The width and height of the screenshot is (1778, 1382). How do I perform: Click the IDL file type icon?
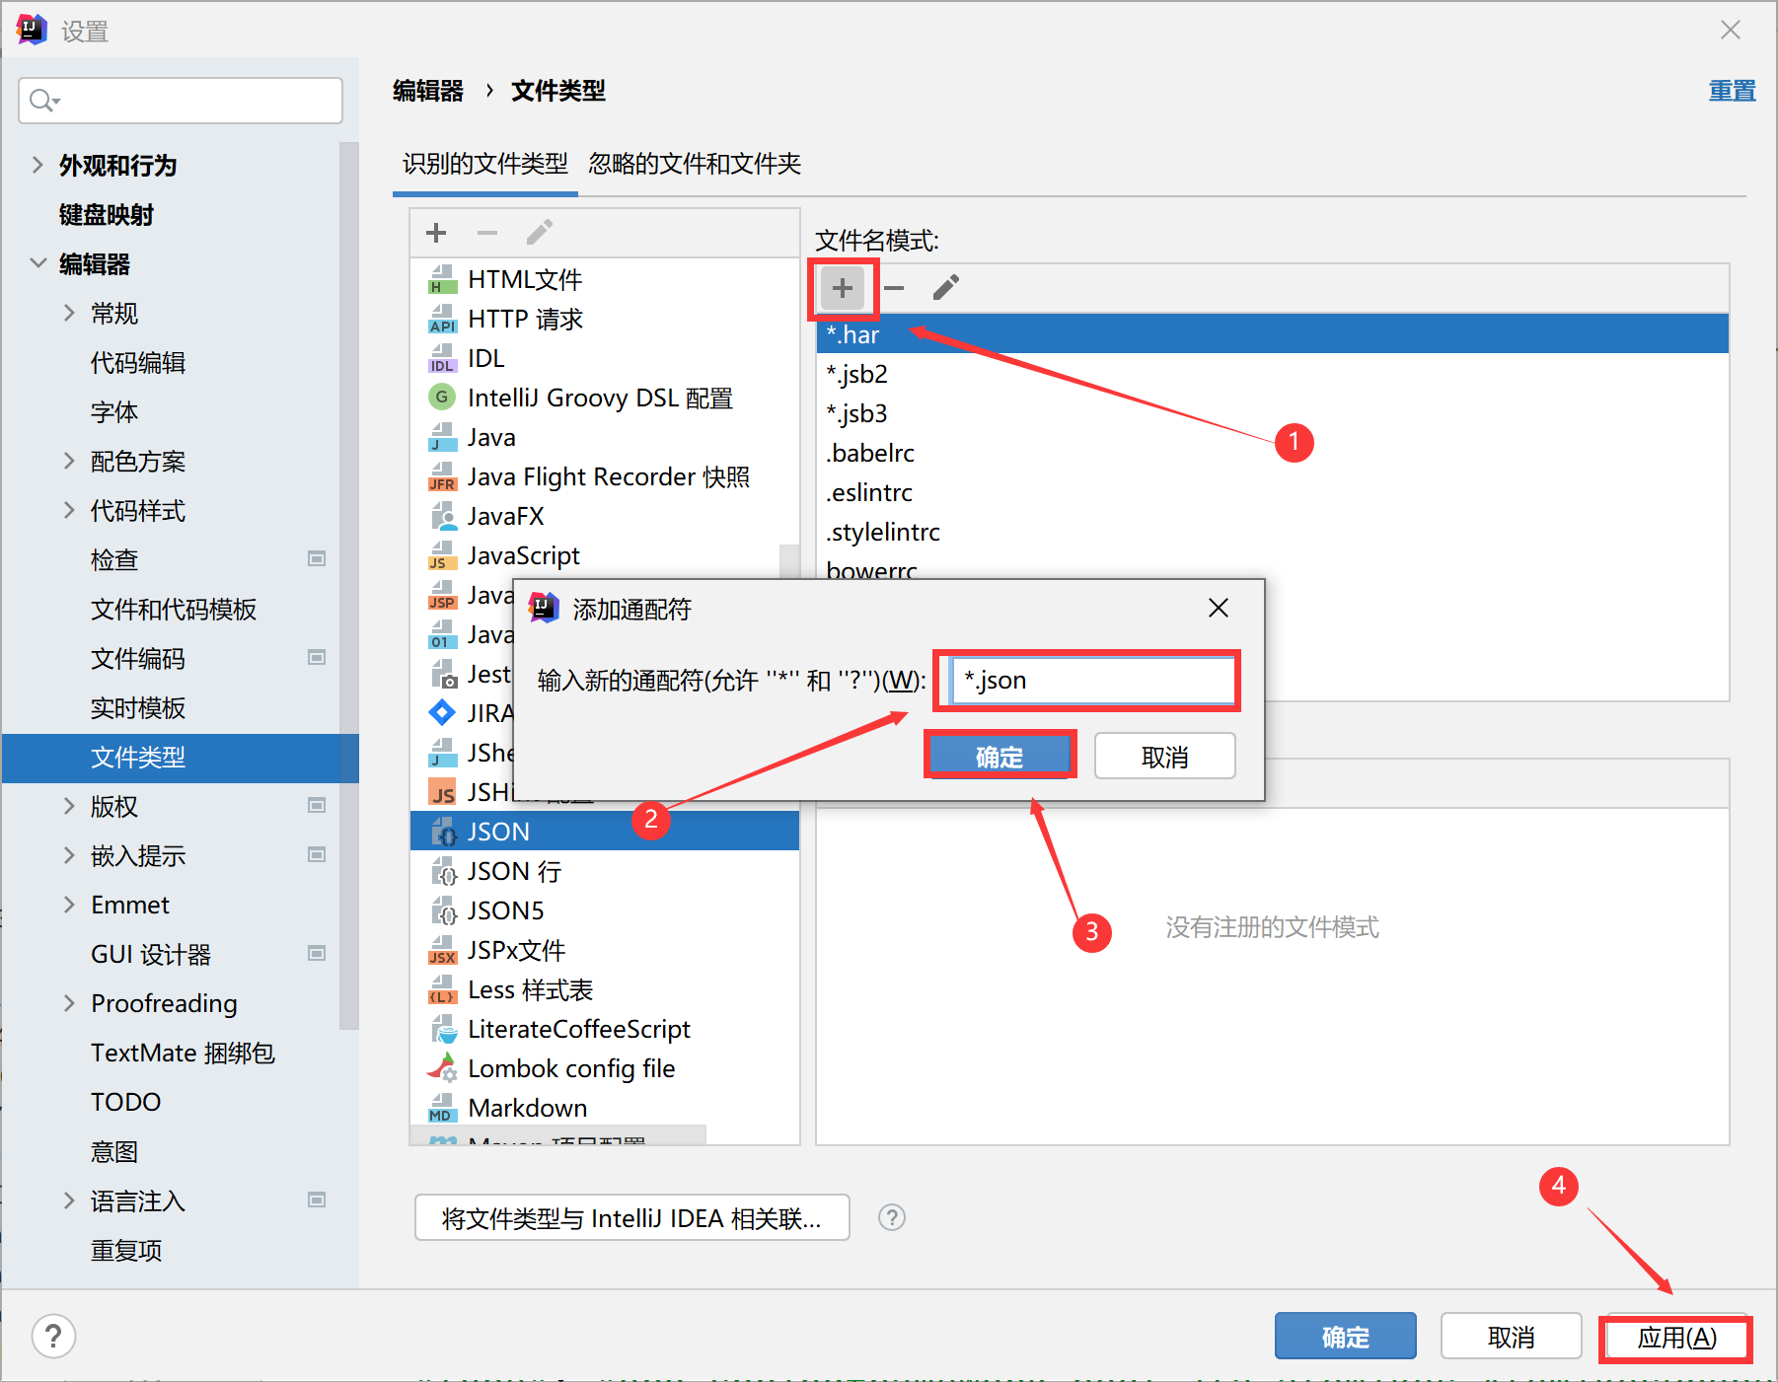tap(442, 359)
